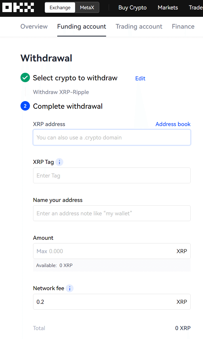This screenshot has width=203, height=339.
Task: Open the Address book
Action: click(x=173, y=124)
